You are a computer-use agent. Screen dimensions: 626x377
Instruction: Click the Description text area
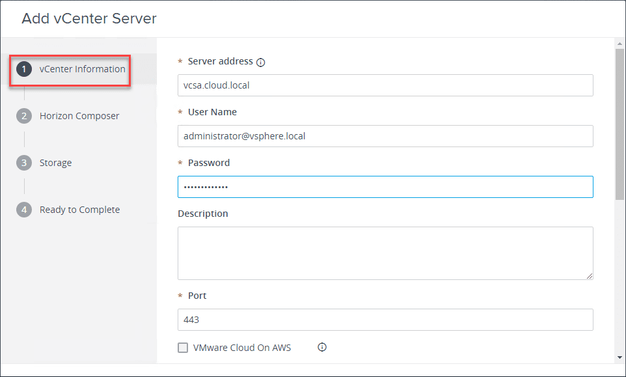point(385,253)
